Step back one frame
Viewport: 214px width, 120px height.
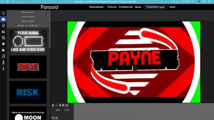60,105
